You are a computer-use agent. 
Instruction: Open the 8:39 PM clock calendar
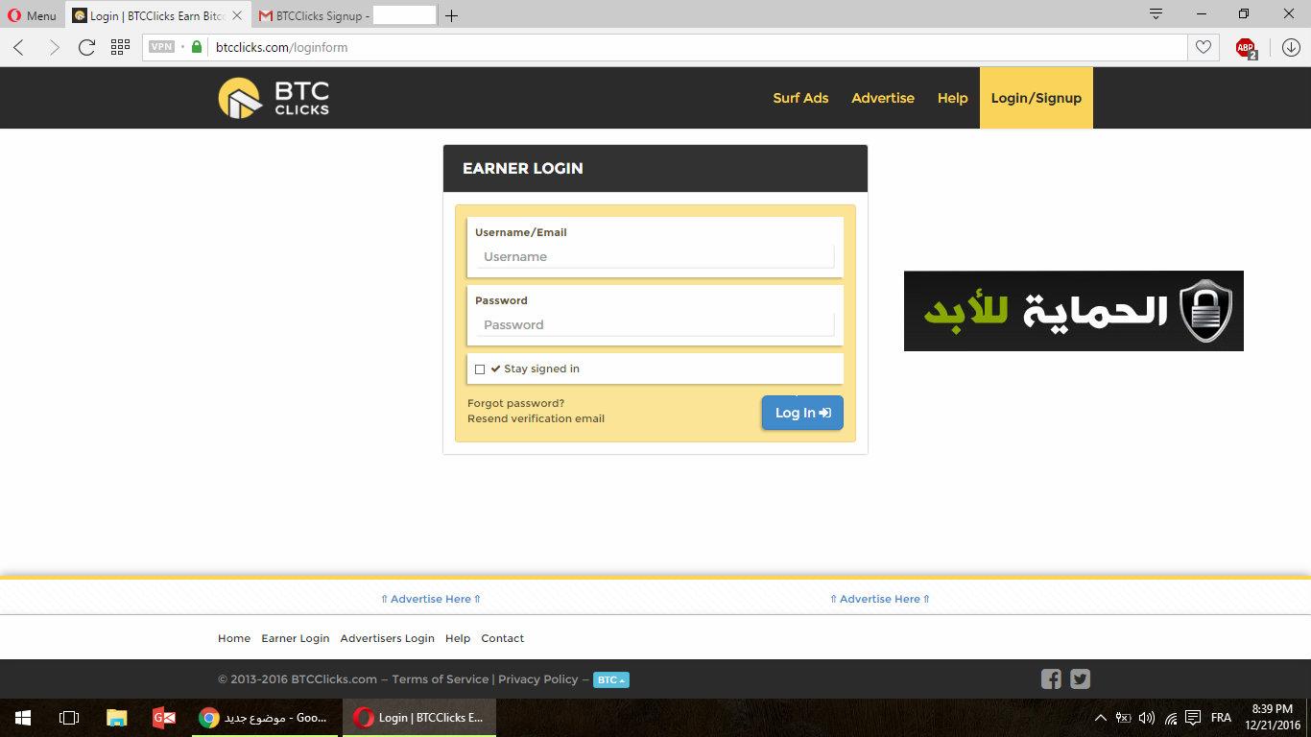1273,718
